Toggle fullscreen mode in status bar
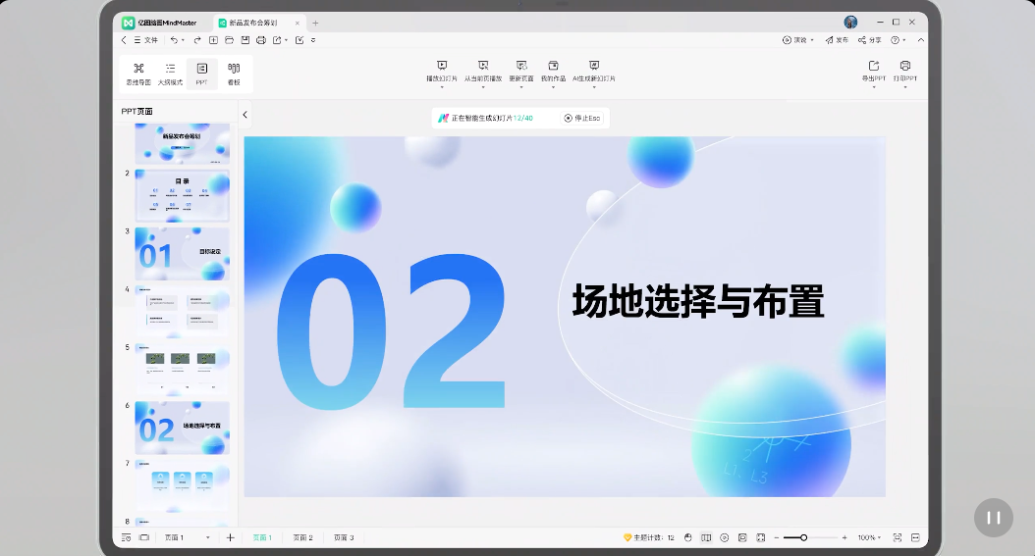Screen dimensions: 1035x556 tap(897, 537)
